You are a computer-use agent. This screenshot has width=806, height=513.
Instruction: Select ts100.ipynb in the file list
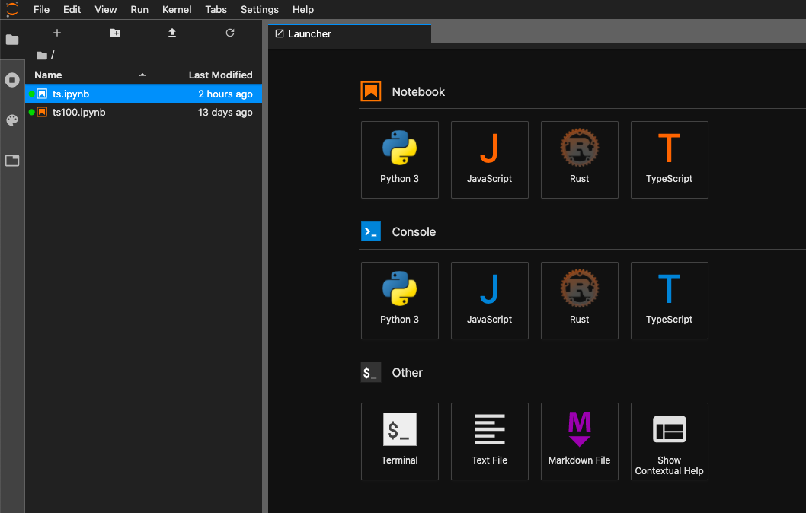click(79, 112)
